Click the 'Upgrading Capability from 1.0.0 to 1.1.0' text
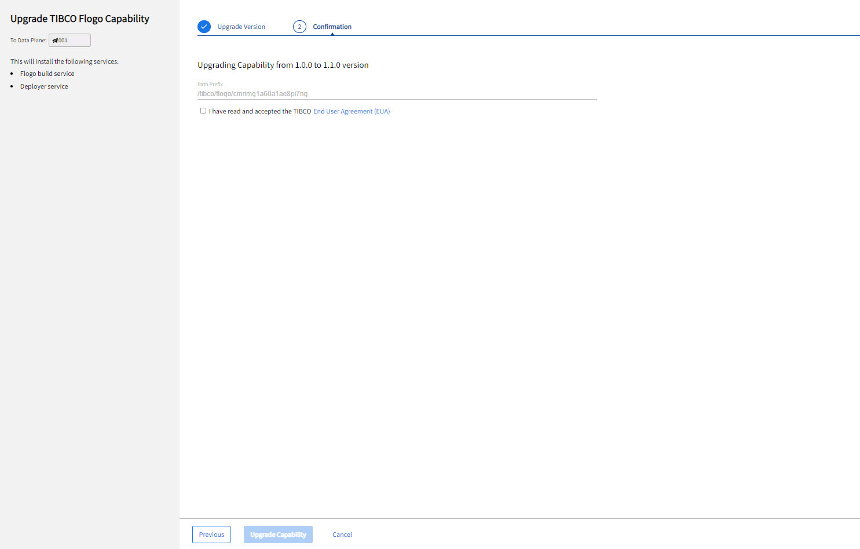The width and height of the screenshot is (860, 549). pyautogui.click(x=283, y=65)
